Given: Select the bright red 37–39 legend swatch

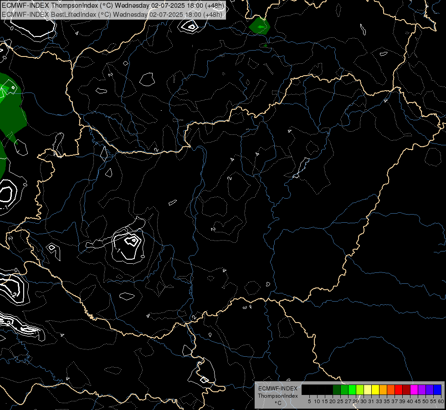Looking at the screenshot, I should click(x=399, y=389).
